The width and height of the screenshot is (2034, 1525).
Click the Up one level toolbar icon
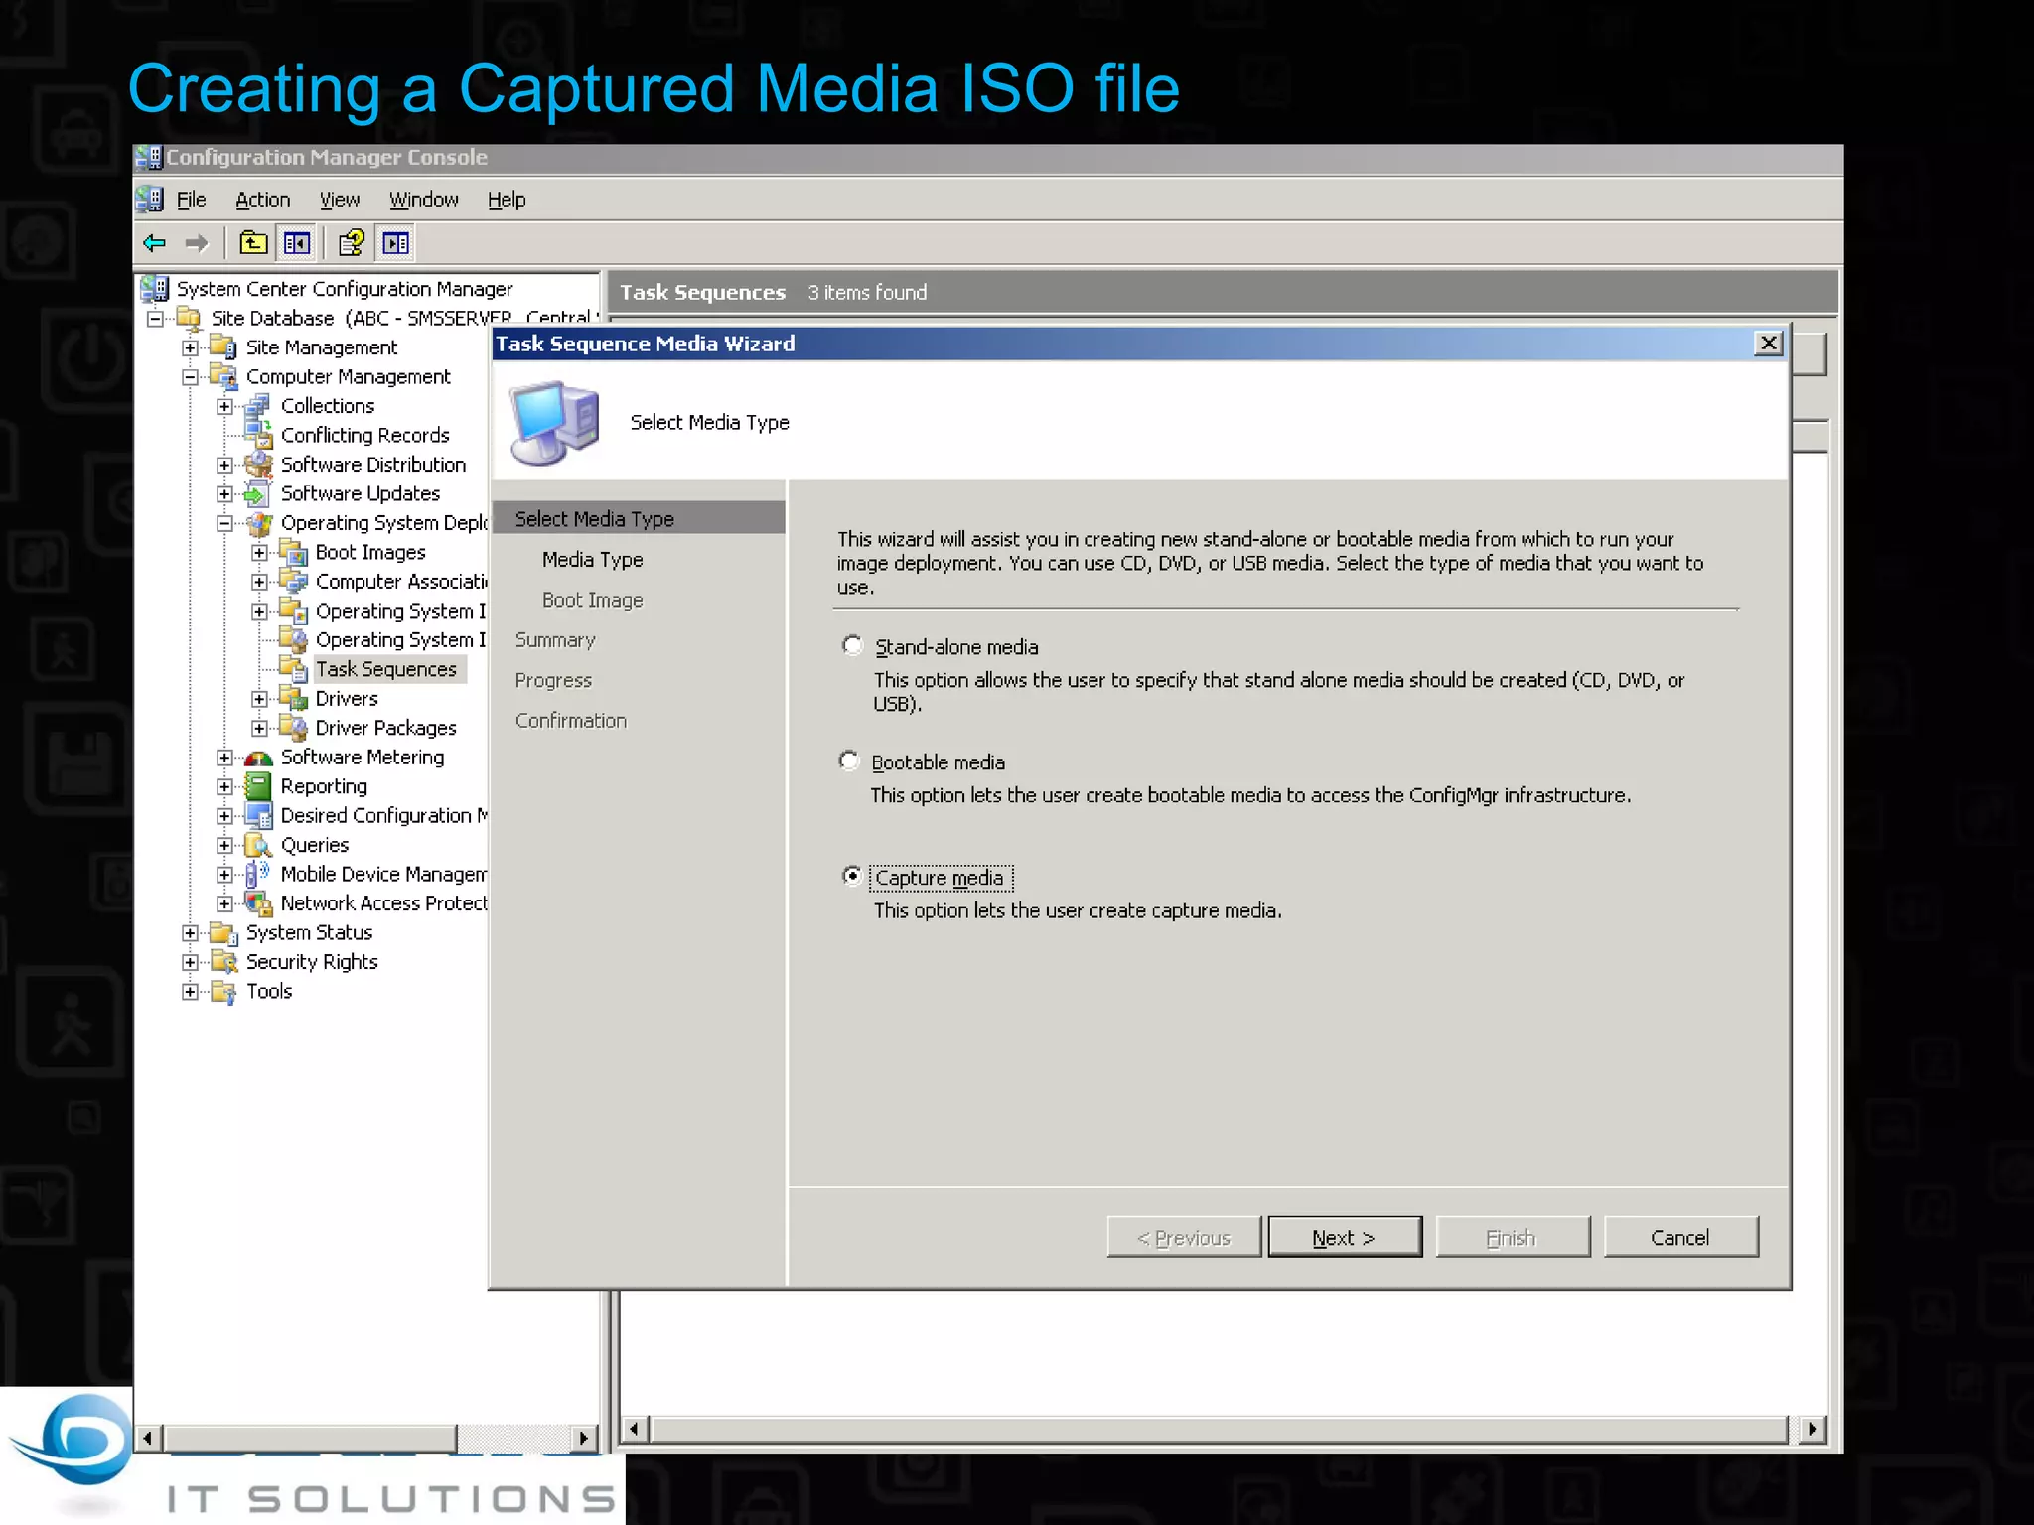[x=254, y=243]
